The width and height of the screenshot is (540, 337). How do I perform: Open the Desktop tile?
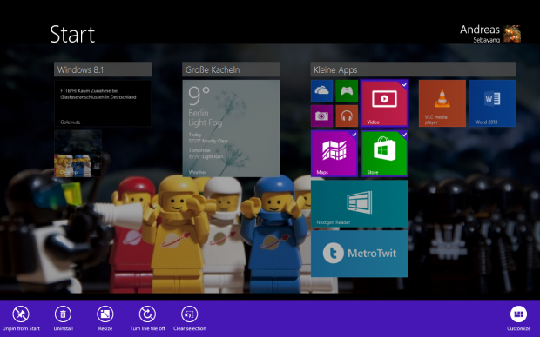78,154
